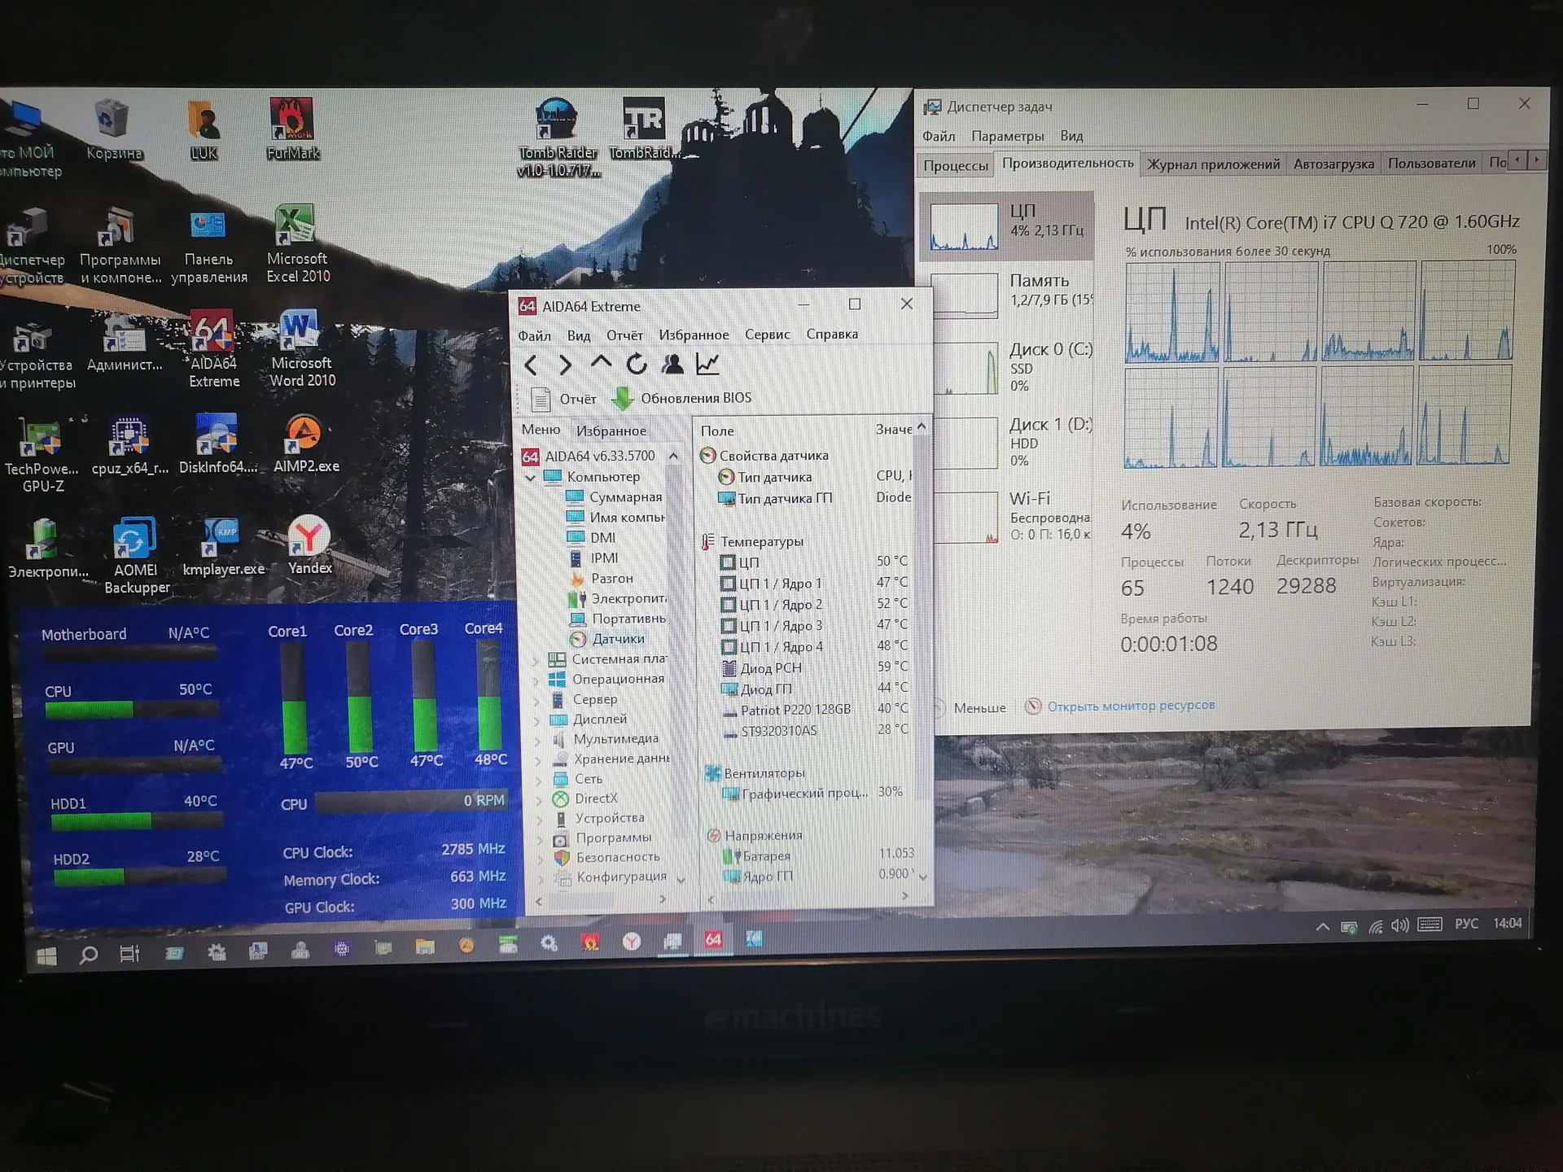Select Память in Task Manager sidebar
This screenshot has height=1172, width=1563.
click(1009, 295)
